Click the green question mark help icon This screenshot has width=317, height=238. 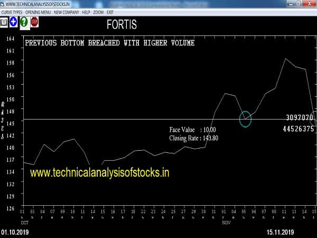tap(24, 22)
